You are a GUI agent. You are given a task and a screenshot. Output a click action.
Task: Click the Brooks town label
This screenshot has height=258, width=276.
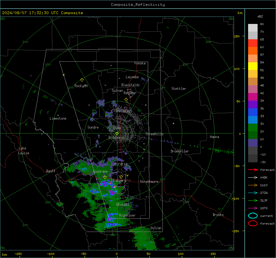click(x=218, y=215)
